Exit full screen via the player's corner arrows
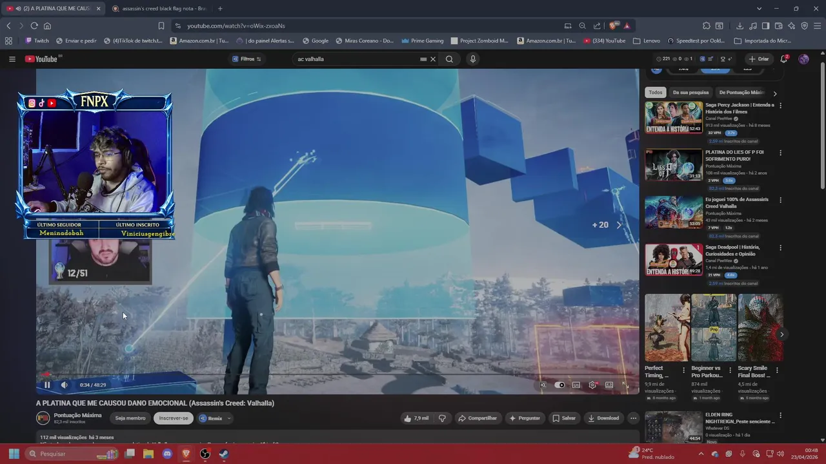Screen dimensions: 826x464 625,385
